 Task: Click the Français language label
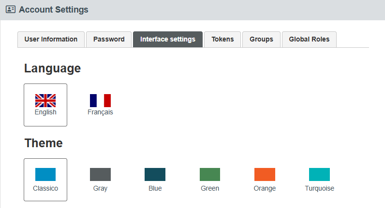(100, 112)
